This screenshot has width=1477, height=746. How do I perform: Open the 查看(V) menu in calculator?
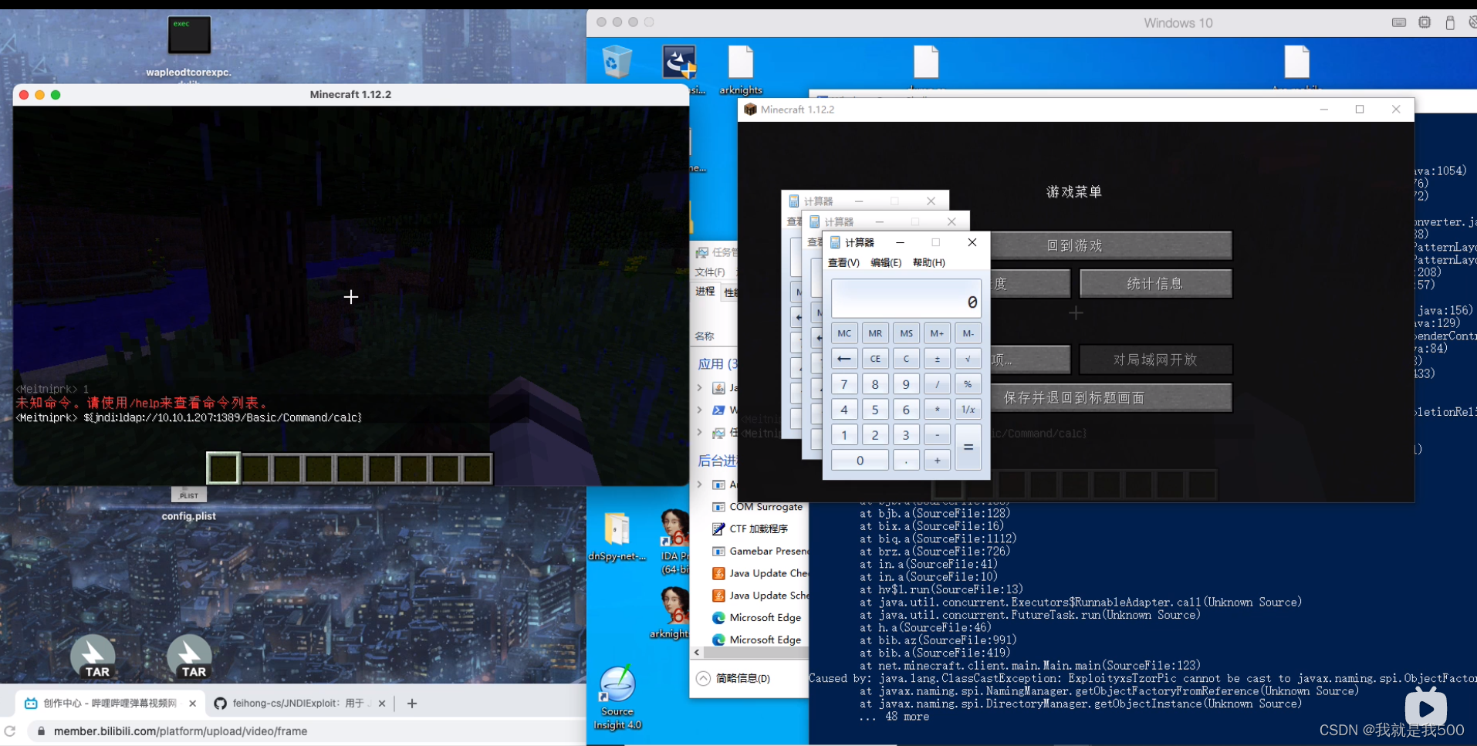(843, 263)
